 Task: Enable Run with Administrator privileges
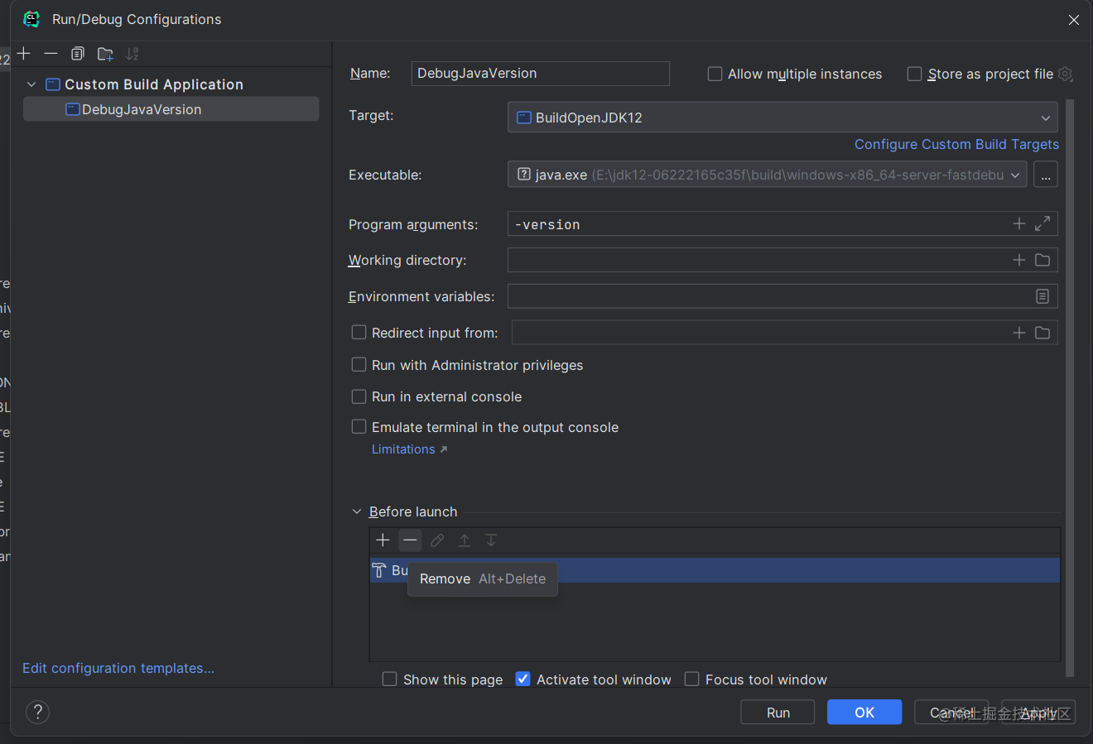tap(359, 364)
